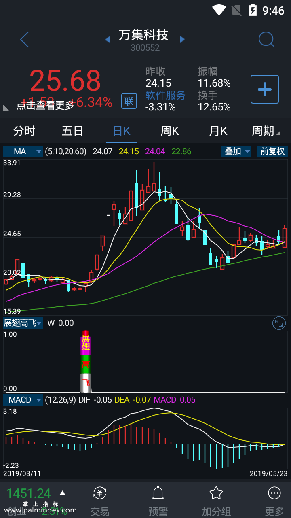The height and width of the screenshot is (518, 291).
Task: Go back using the left arrow
Action: click(24, 40)
